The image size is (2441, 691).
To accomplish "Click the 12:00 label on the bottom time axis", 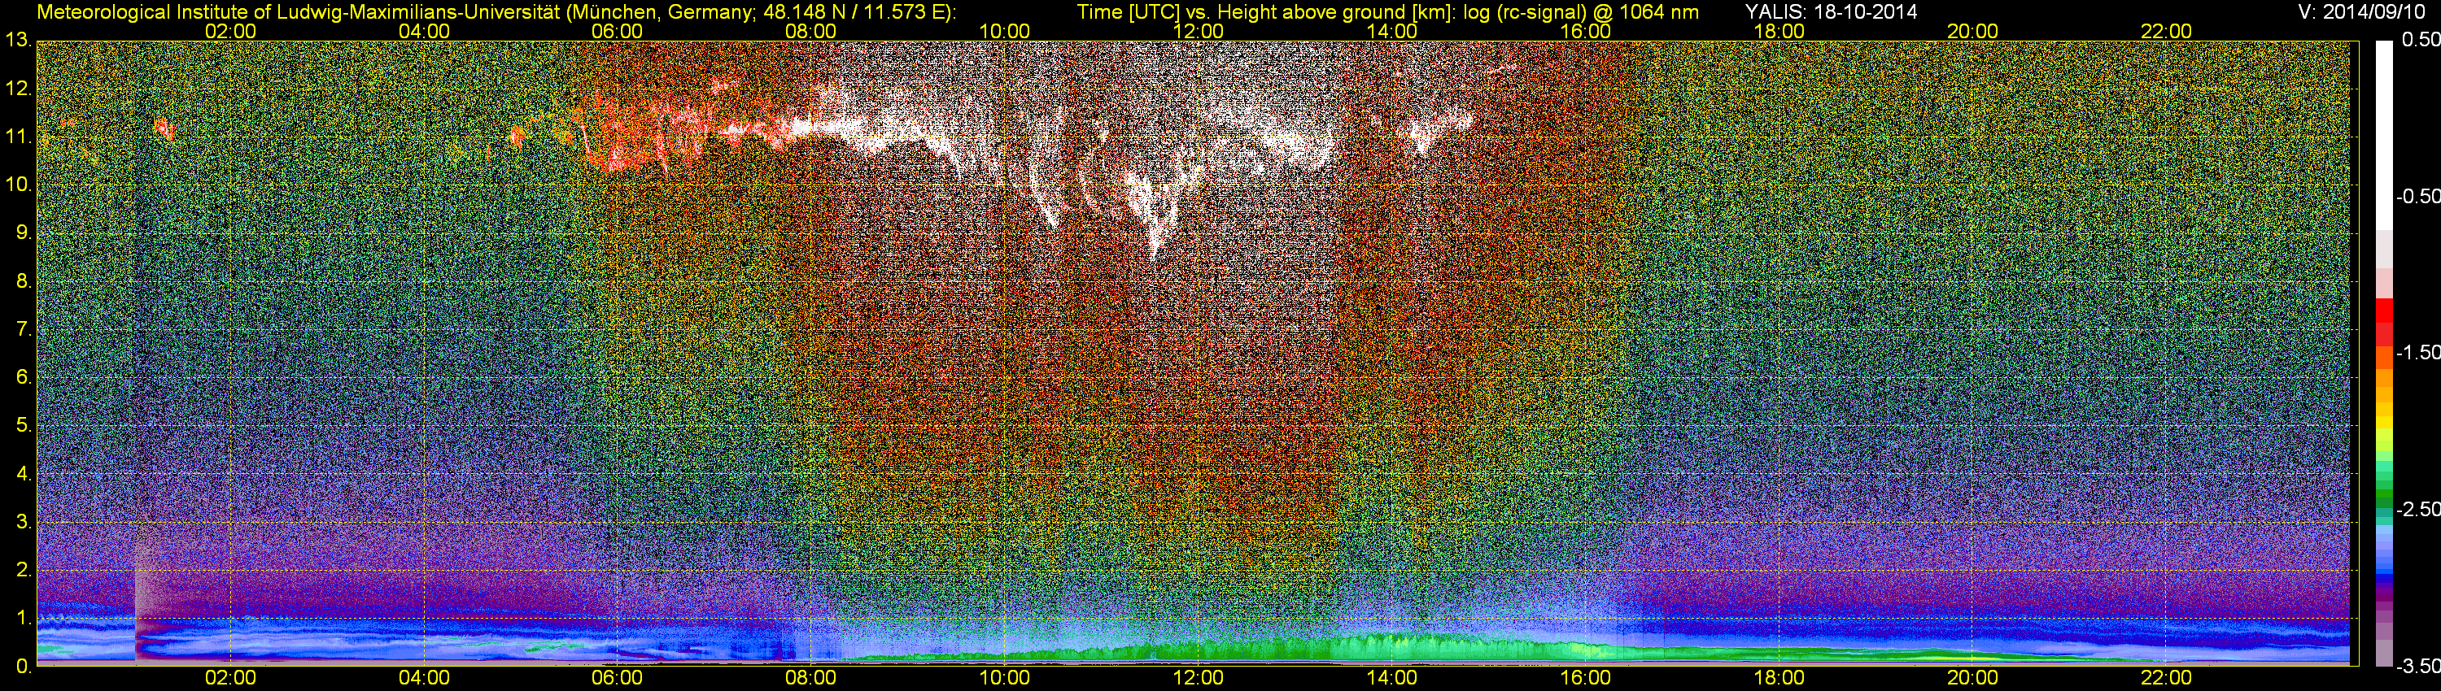I will pyautogui.click(x=1198, y=678).
